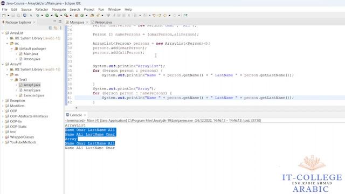Open the Source menu

coord(26,10)
